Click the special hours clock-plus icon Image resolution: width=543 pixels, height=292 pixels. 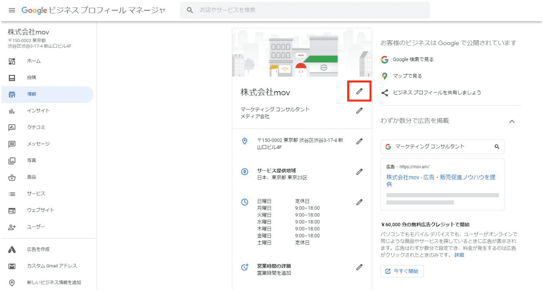pos(245,267)
